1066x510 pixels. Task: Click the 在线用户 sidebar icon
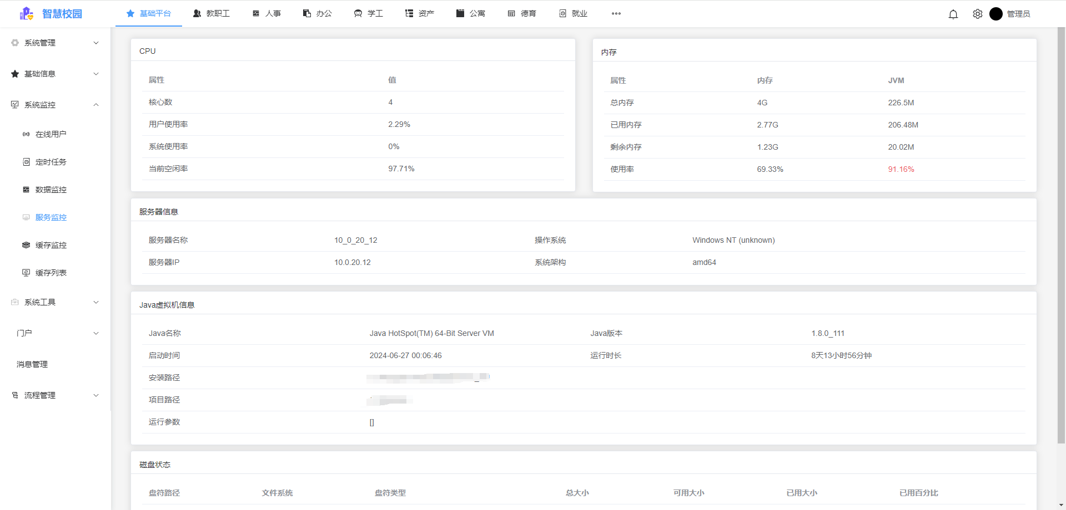26,134
